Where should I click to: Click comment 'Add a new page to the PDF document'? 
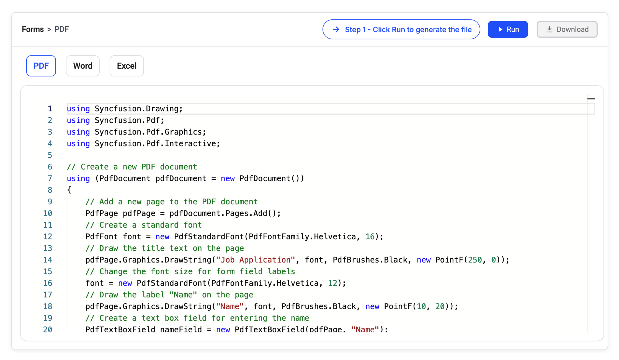[x=172, y=202]
